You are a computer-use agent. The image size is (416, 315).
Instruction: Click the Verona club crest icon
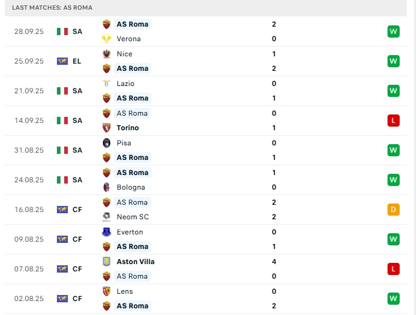tap(107, 39)
